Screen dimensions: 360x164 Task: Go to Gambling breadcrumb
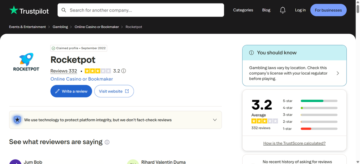(60, 27)
